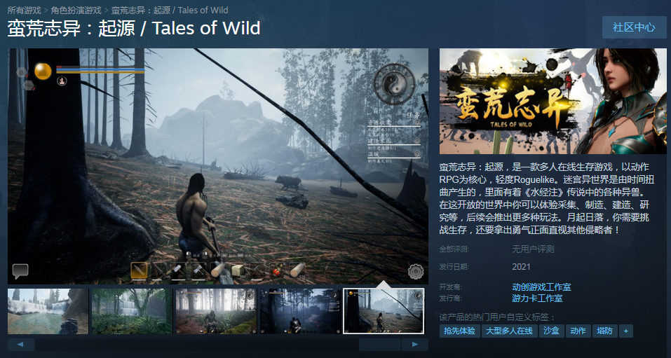Select the 抢先体验 tag
This screenshot has height=358, width=671.
point(459,331)
